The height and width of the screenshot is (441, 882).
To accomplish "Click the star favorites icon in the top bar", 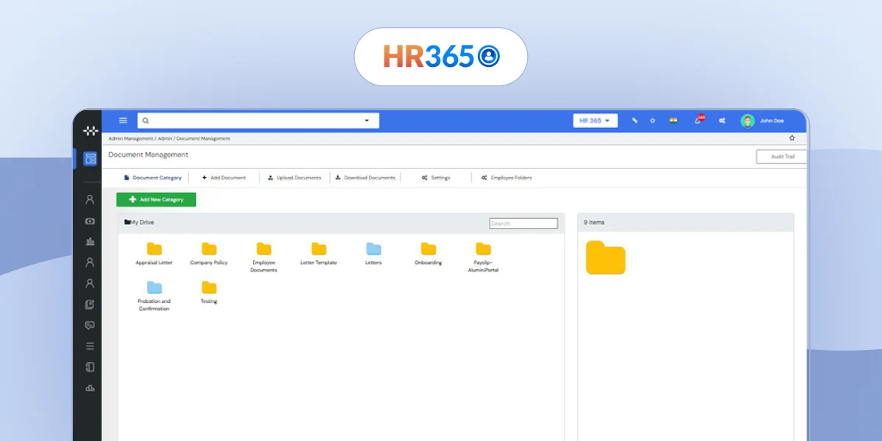I will [653, 121].
